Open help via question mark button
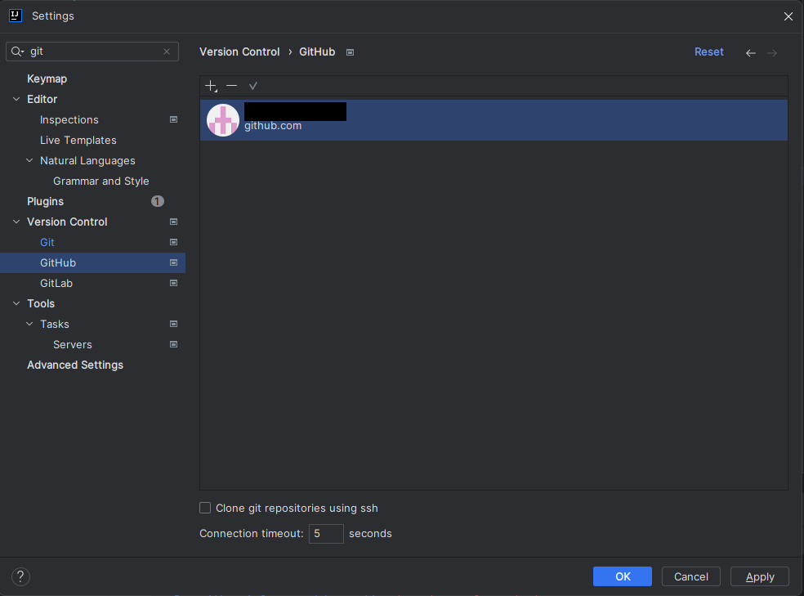The width and height of the screenshot is (804, 596). point(20,576)
